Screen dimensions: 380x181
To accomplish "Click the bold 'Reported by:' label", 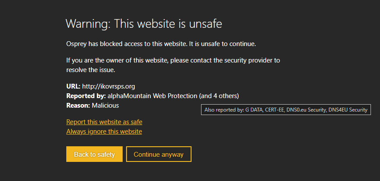I will (86, 96).
